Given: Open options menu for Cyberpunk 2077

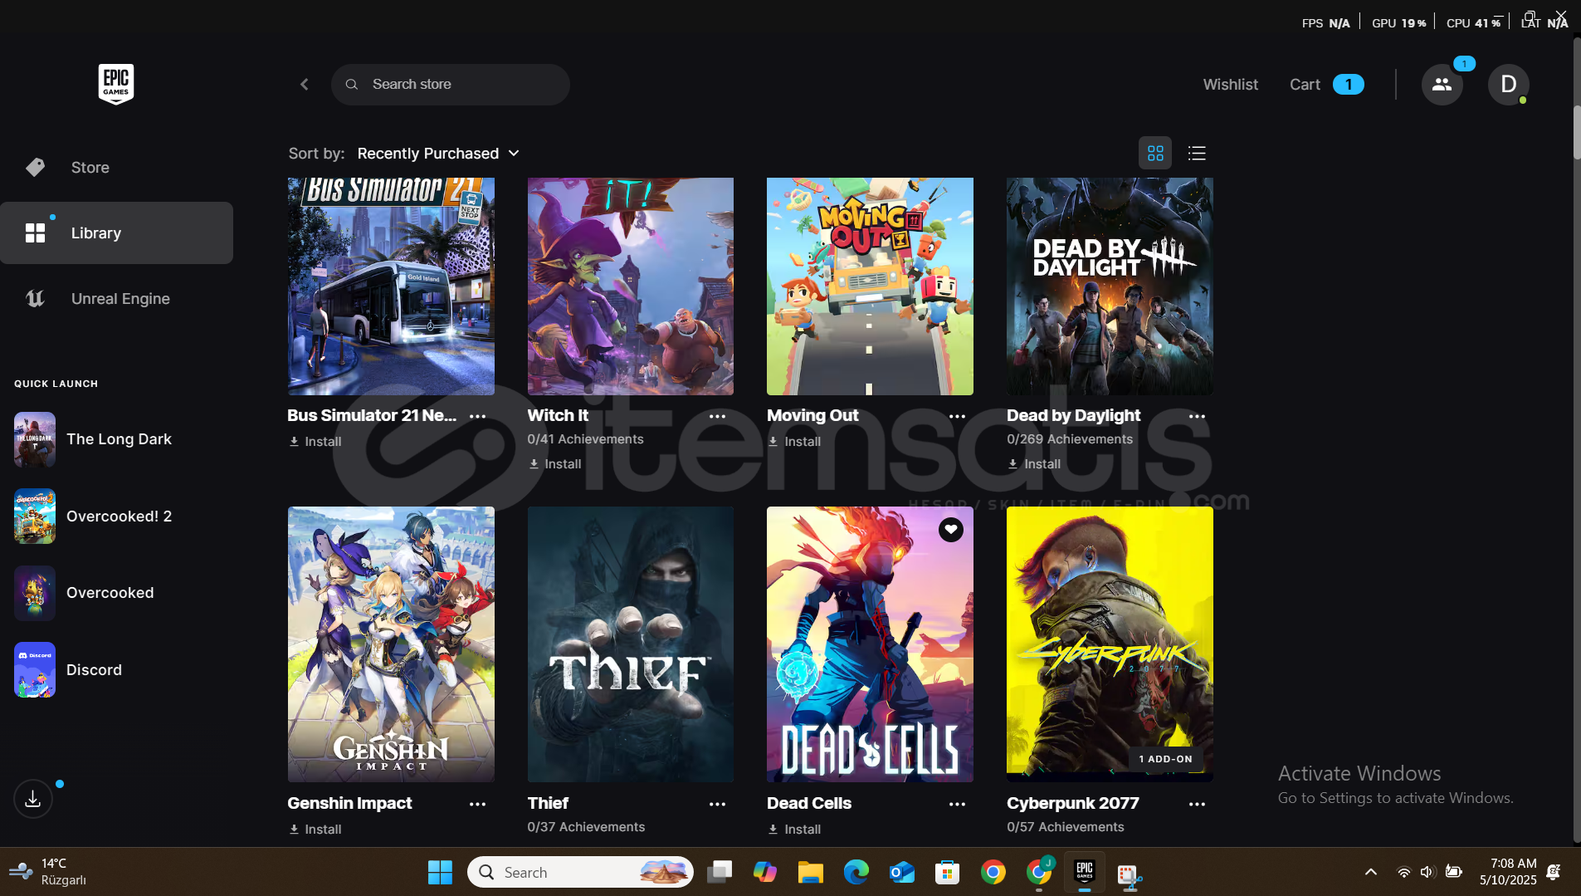Looking at the screenshot, I should (x=1197, y=805).
